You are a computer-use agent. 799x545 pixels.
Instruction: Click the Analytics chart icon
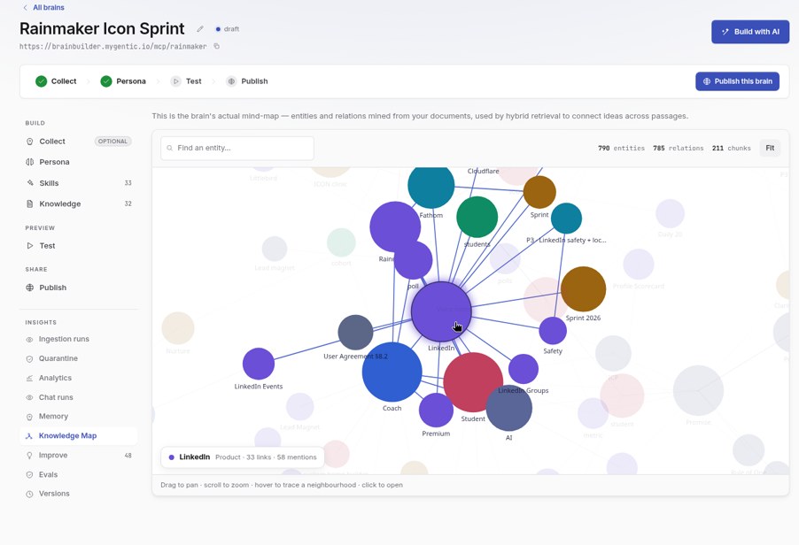point(29,378)
